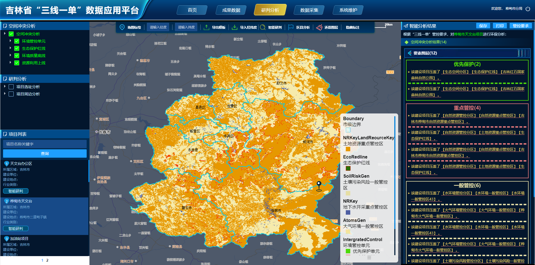Viewport: 535px width, 265px height.
Task: Open the 首页 tab
Action: (x=192, y=10)
